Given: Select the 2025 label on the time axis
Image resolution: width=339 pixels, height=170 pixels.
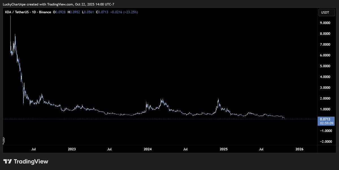Looking at the screenshot, I should [x=223, y=149].
